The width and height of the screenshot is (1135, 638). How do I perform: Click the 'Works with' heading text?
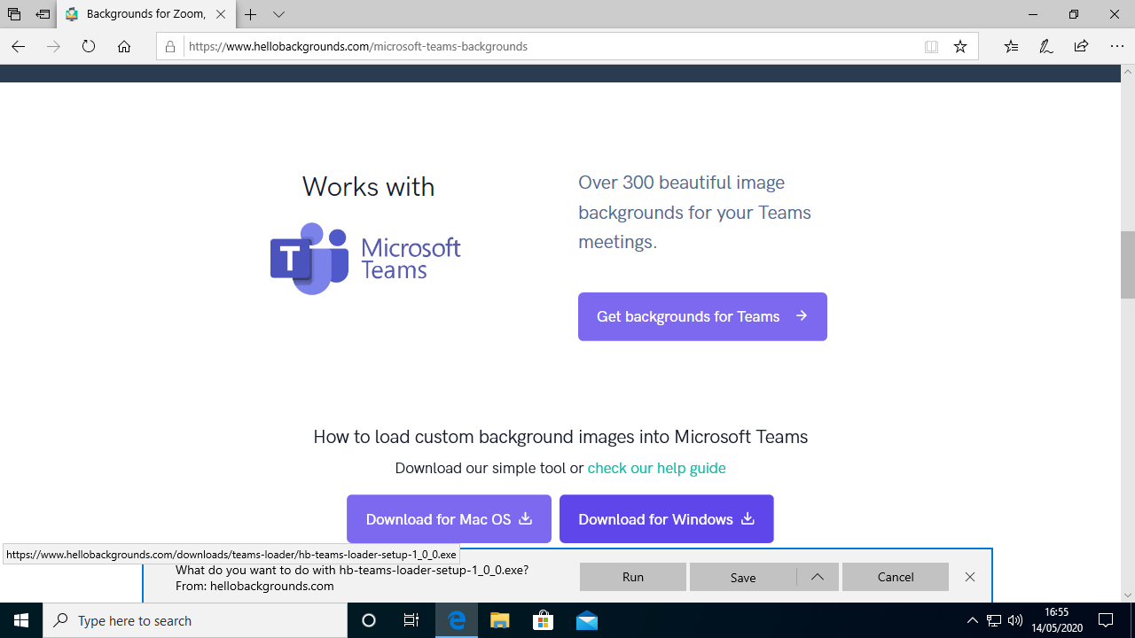point(368,187)
